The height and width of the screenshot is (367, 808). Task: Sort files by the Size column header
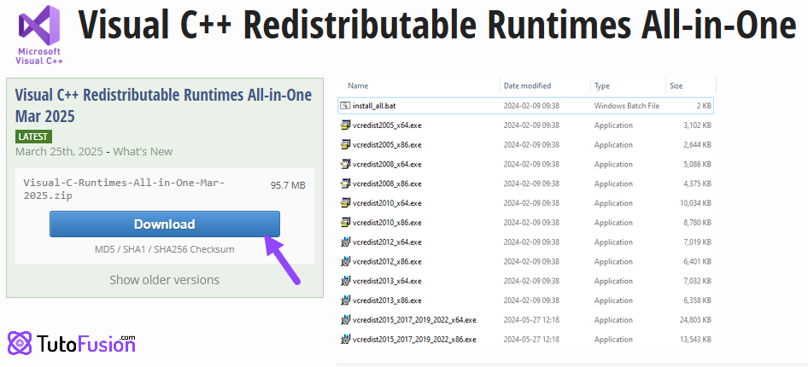[x=676, y=86]
